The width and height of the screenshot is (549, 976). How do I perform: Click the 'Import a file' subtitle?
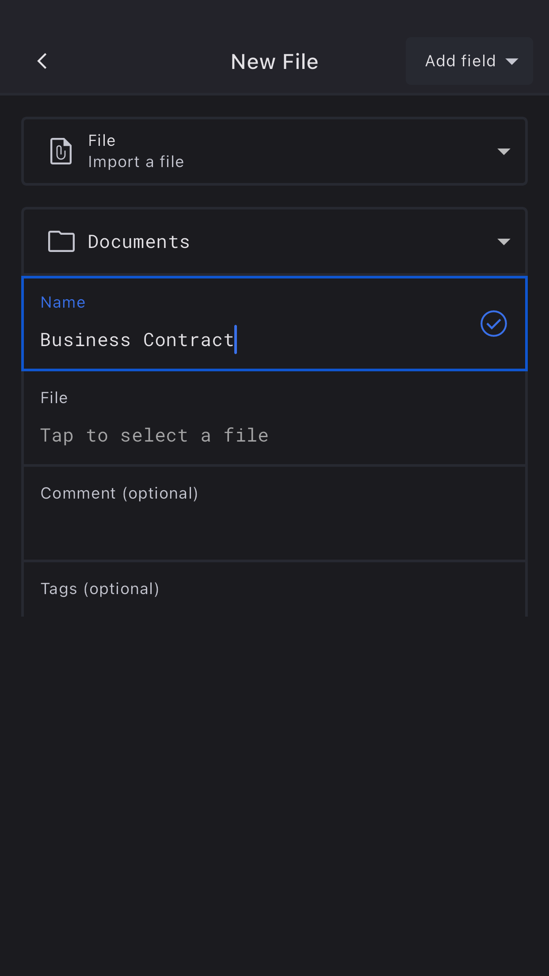coord(136,162)
